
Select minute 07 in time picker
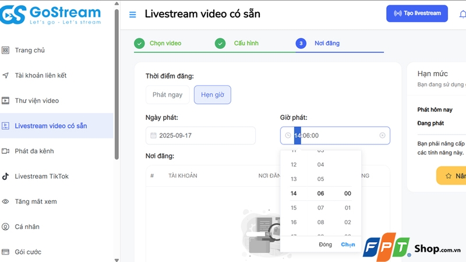pos(320,208)
